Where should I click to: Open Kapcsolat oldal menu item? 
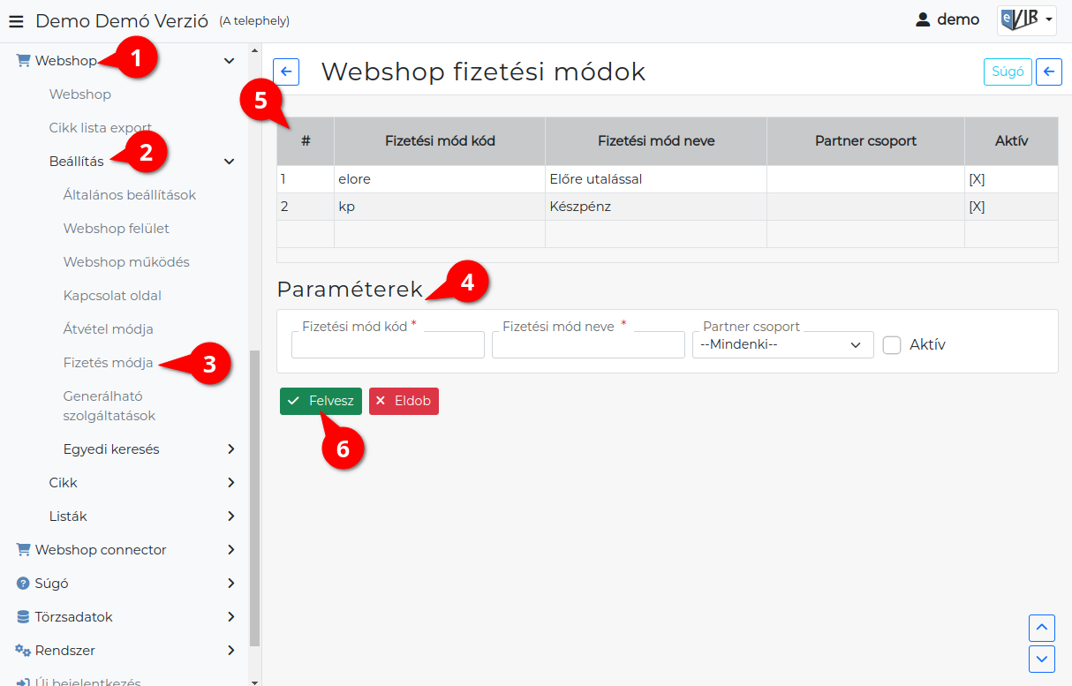[112, 296]
